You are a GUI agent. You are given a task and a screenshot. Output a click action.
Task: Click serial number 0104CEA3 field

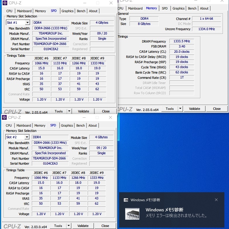coord(50,163)
